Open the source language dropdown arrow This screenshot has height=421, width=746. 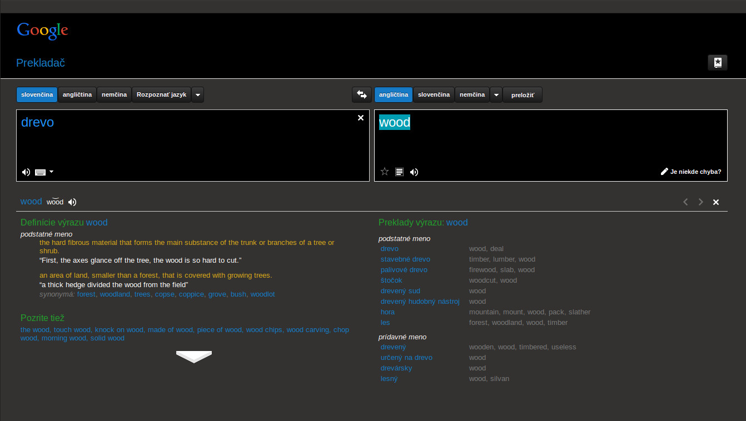[198, 95]
